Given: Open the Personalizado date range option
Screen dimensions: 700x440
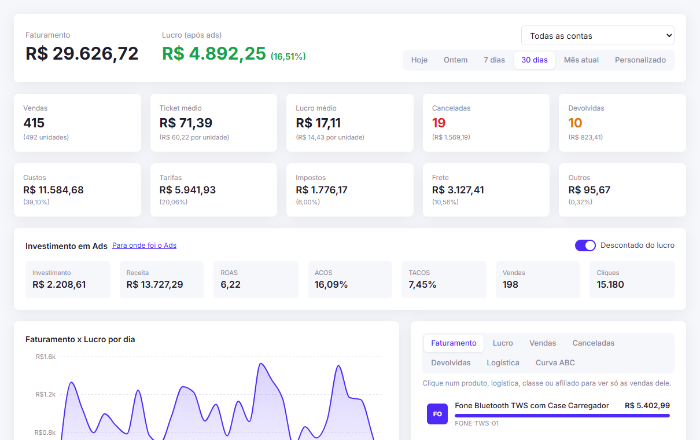Looking at the screenshot, I should coord(640,60).
